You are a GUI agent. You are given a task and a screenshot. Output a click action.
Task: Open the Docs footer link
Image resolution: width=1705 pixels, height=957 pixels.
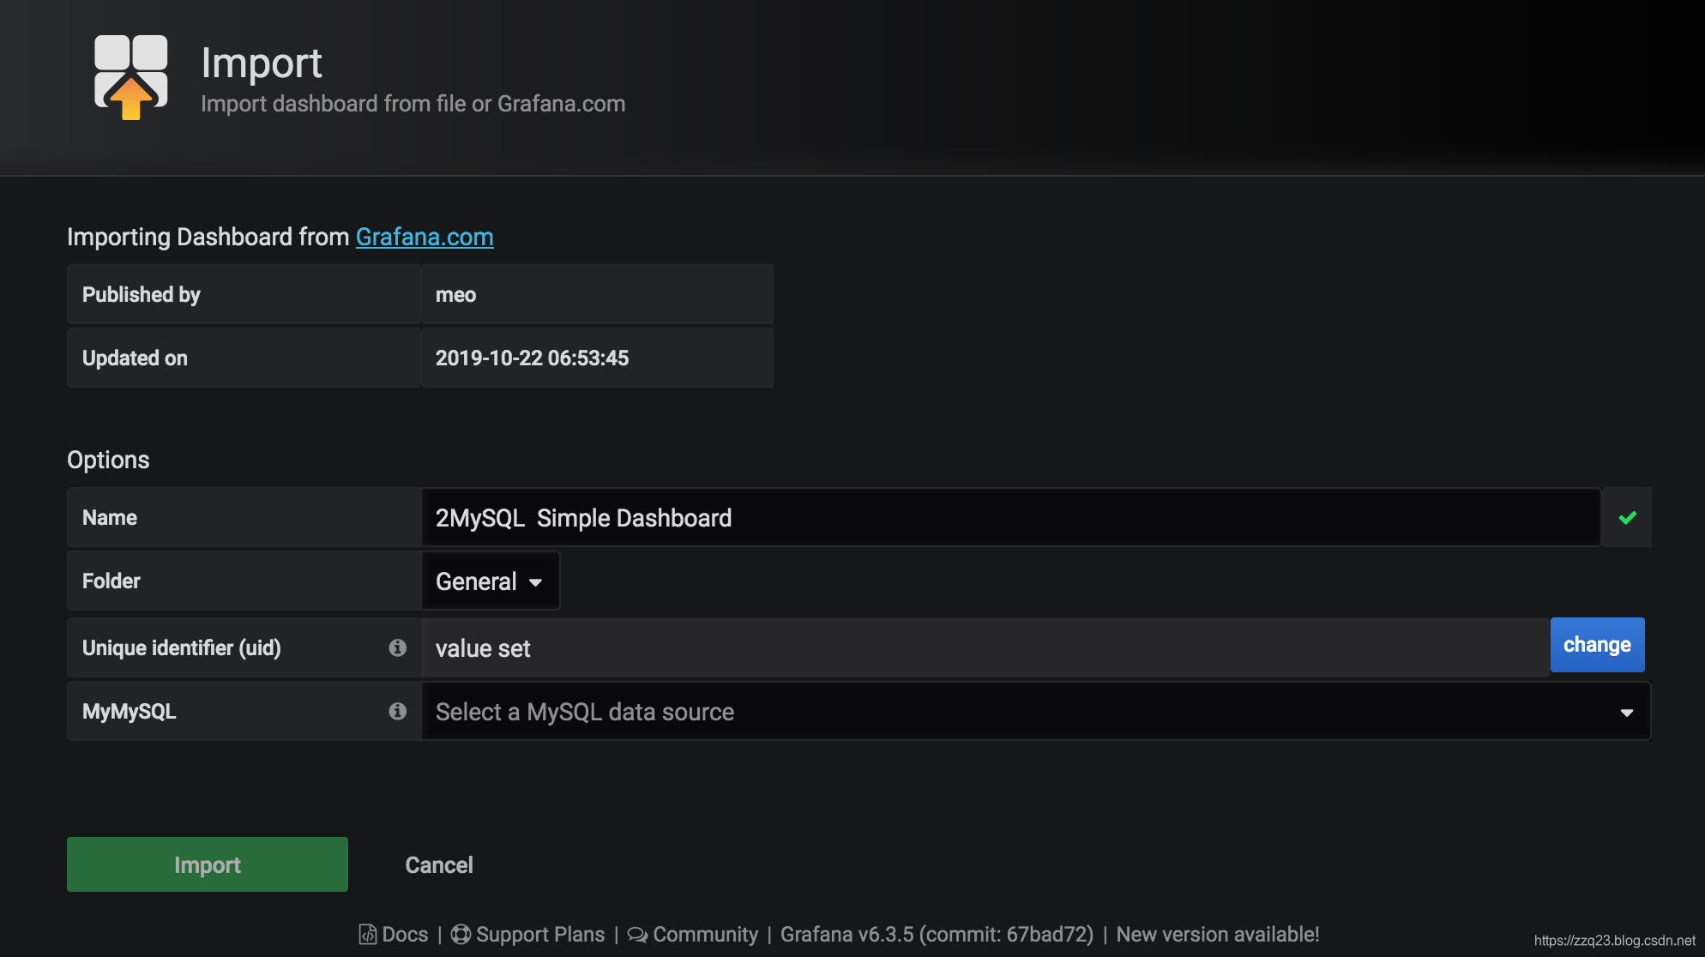click(405, 935)
